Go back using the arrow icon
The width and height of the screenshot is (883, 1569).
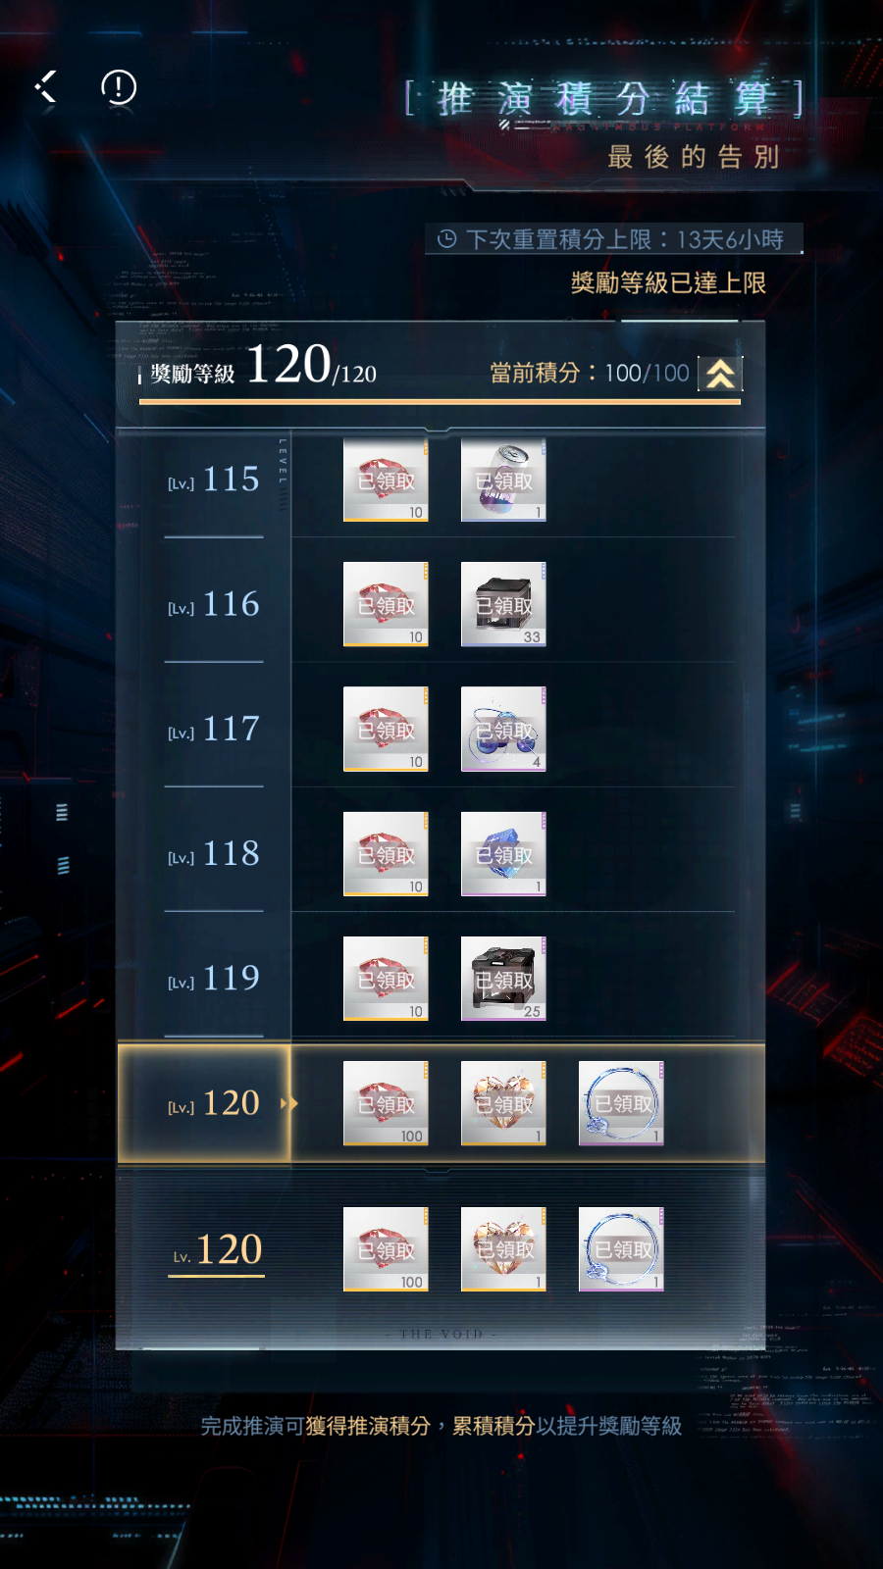click(47, 87)
